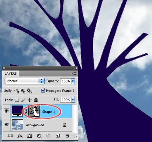Click the Lock position move-arrows icon

[x=30, y=100]
